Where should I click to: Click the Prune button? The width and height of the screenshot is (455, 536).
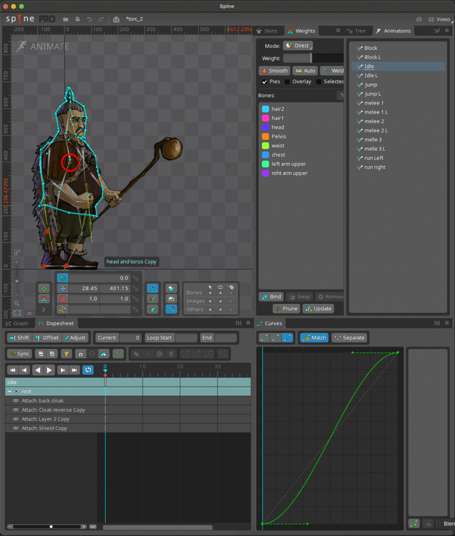coord(286,309)
